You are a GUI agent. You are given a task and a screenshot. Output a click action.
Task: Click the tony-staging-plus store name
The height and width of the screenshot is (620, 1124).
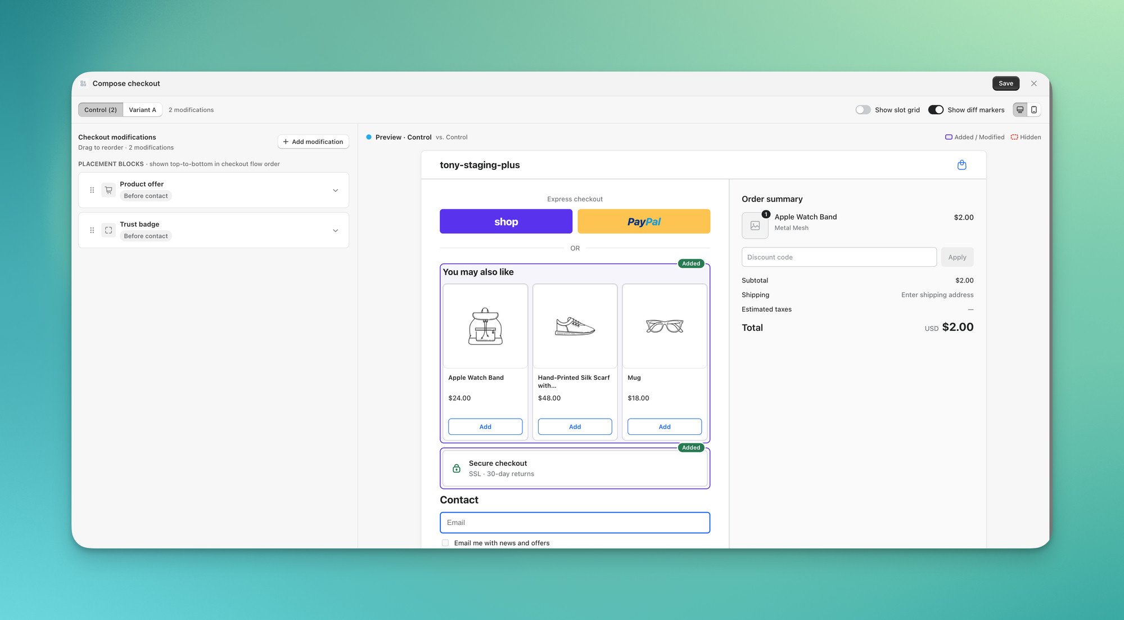(480, 165)
